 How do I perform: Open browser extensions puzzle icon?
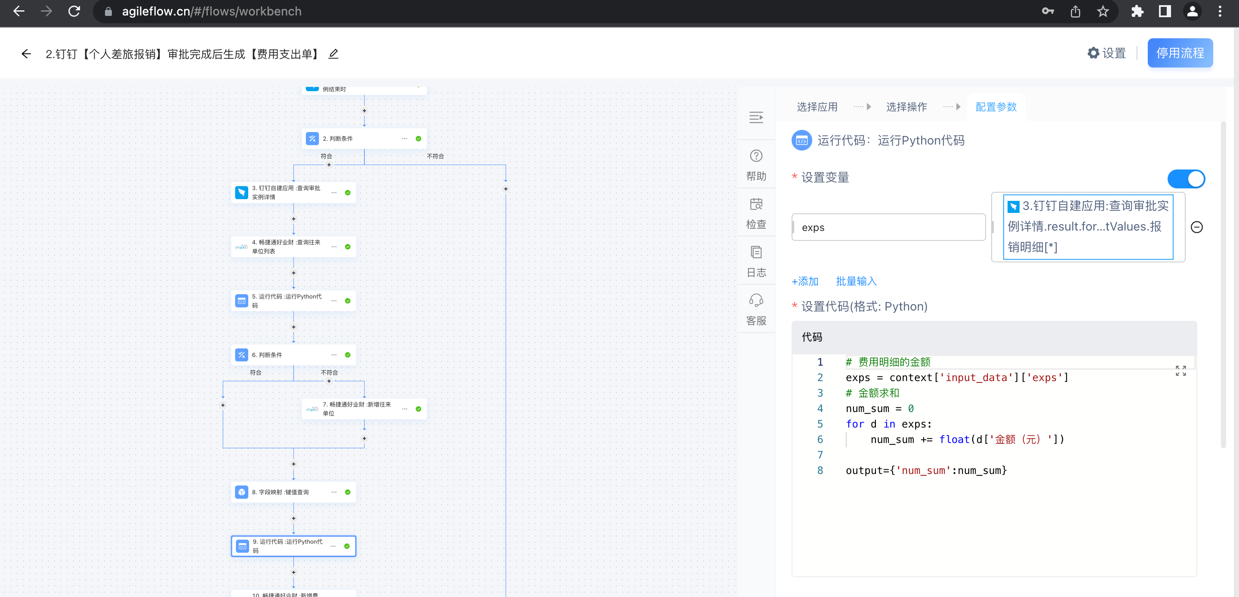[x=1137, y=11]
